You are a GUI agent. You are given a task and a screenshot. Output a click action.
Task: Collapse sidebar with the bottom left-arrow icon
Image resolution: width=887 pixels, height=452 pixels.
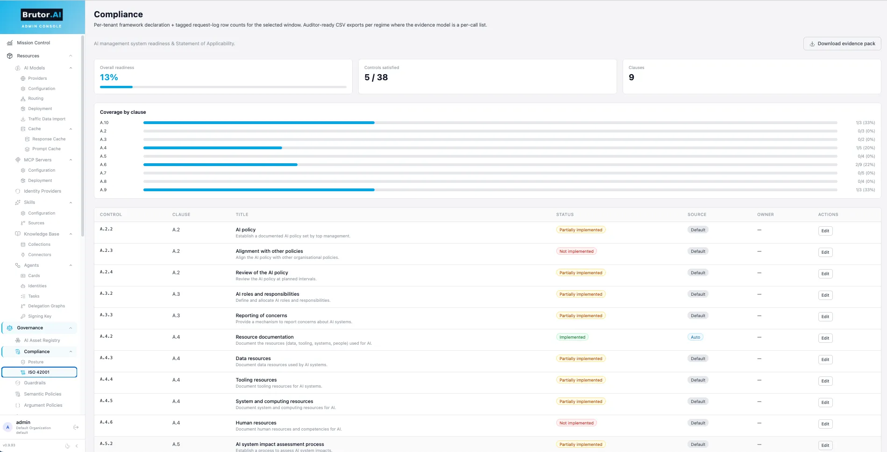click(x=77, y=446)
